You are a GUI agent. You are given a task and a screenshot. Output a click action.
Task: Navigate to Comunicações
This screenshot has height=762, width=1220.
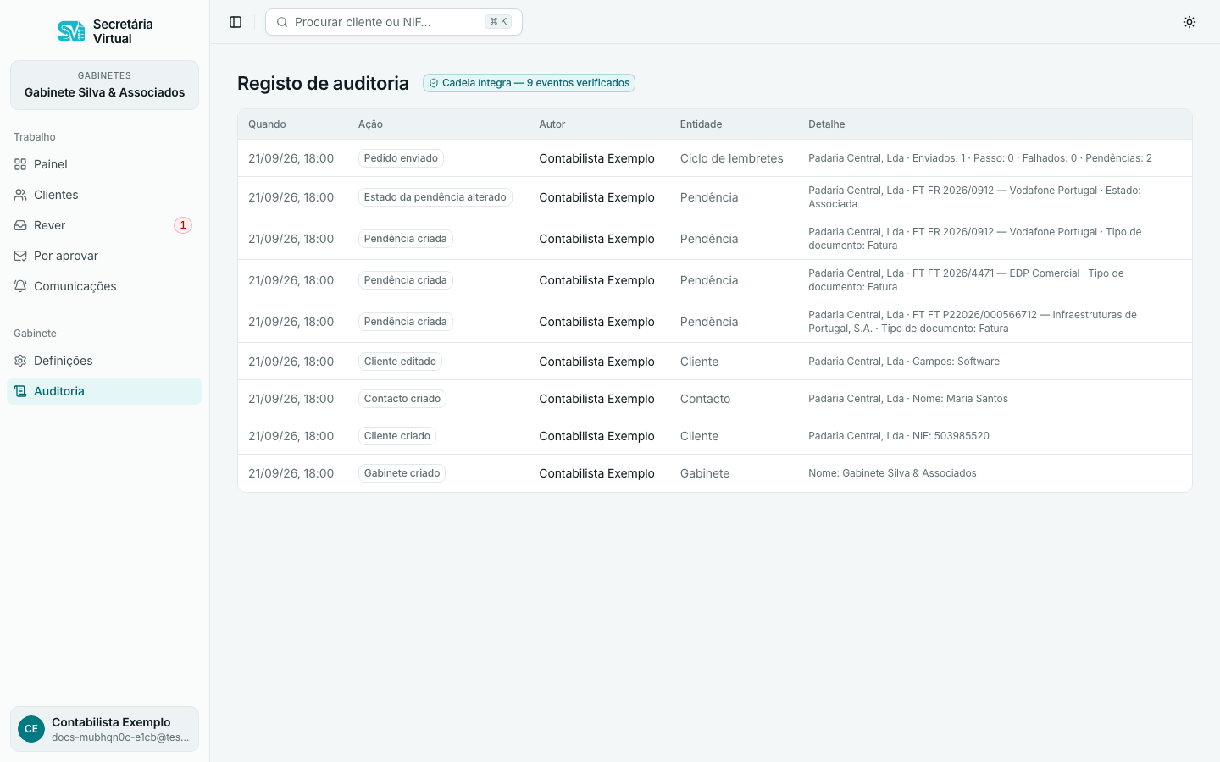coord(104,286)
